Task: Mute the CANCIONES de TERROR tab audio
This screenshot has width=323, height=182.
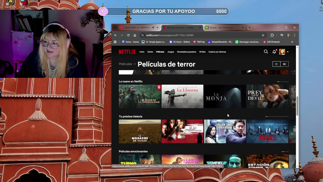Action: click(x=153, y=27)
